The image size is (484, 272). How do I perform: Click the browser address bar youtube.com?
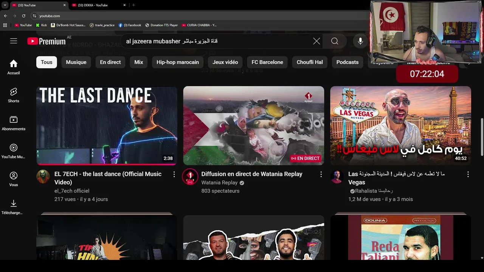[x=49, y=16]
